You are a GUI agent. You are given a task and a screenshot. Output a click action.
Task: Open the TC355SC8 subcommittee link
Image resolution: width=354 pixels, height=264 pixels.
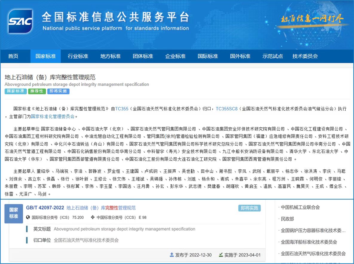pos(226,109)
